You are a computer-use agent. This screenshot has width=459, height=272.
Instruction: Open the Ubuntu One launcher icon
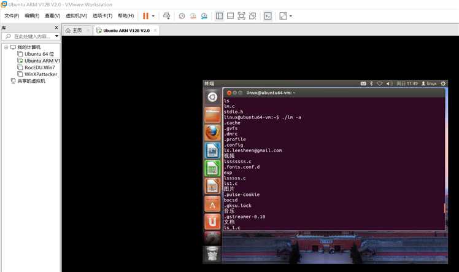212,222
